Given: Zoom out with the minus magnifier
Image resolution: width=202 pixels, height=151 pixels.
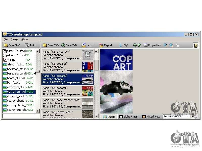Looking at the screenshot, I should click(171, 45).
